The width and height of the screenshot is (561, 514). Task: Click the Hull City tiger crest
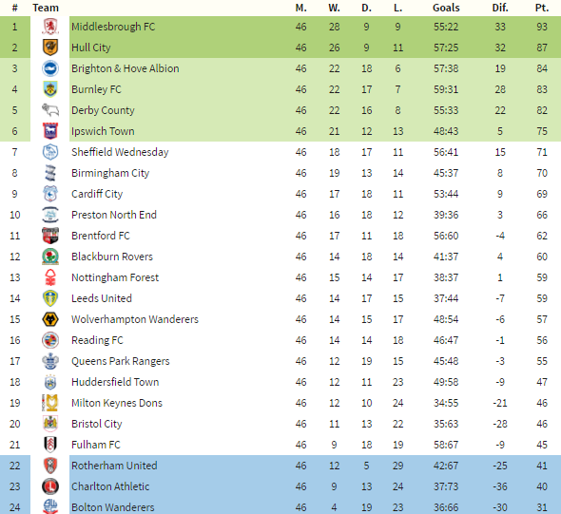(50, 48)
